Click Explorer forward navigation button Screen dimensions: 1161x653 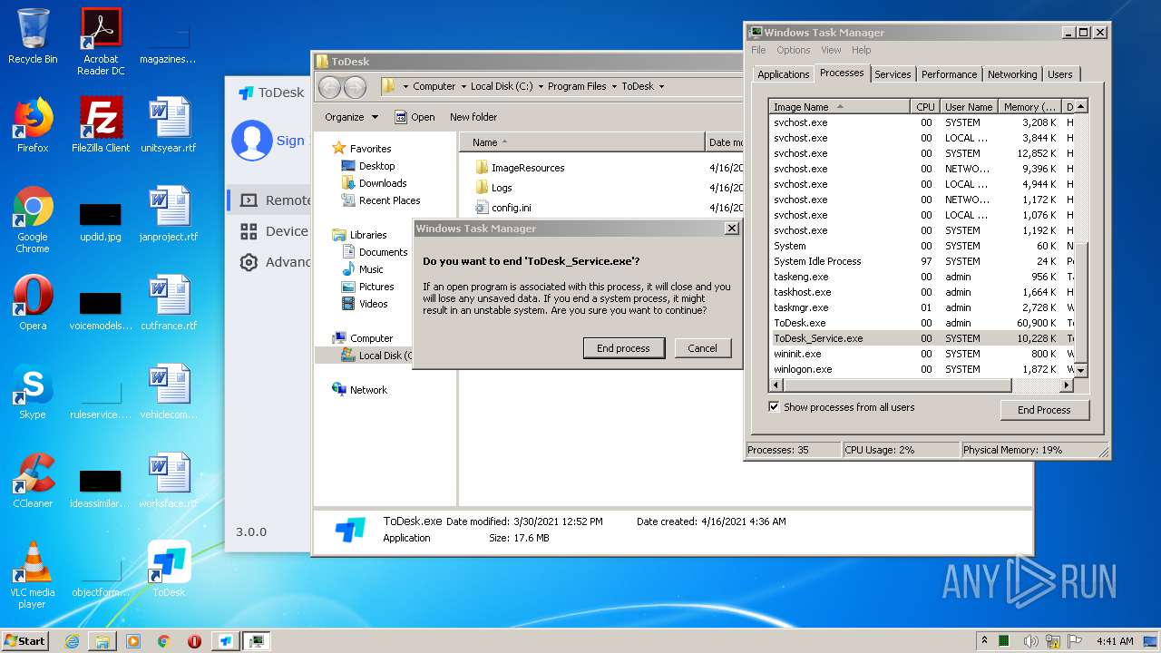click(x=355, y=87)
